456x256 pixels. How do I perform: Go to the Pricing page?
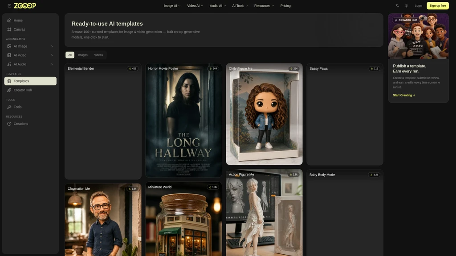[285, 6]
